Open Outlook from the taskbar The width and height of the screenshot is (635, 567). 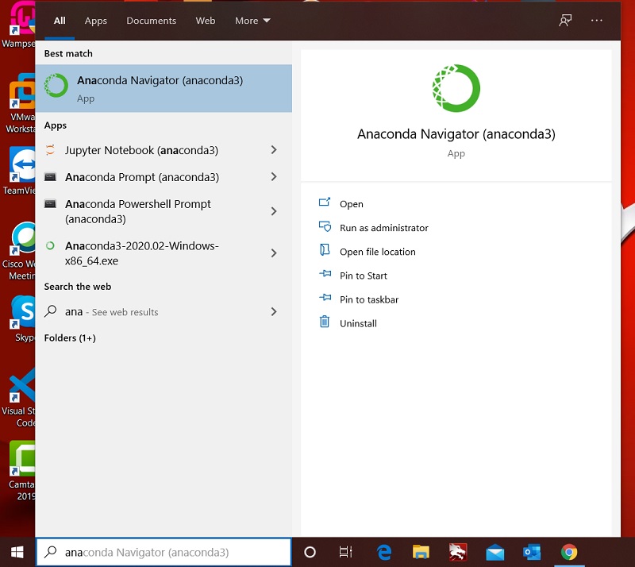coord(532,552)
